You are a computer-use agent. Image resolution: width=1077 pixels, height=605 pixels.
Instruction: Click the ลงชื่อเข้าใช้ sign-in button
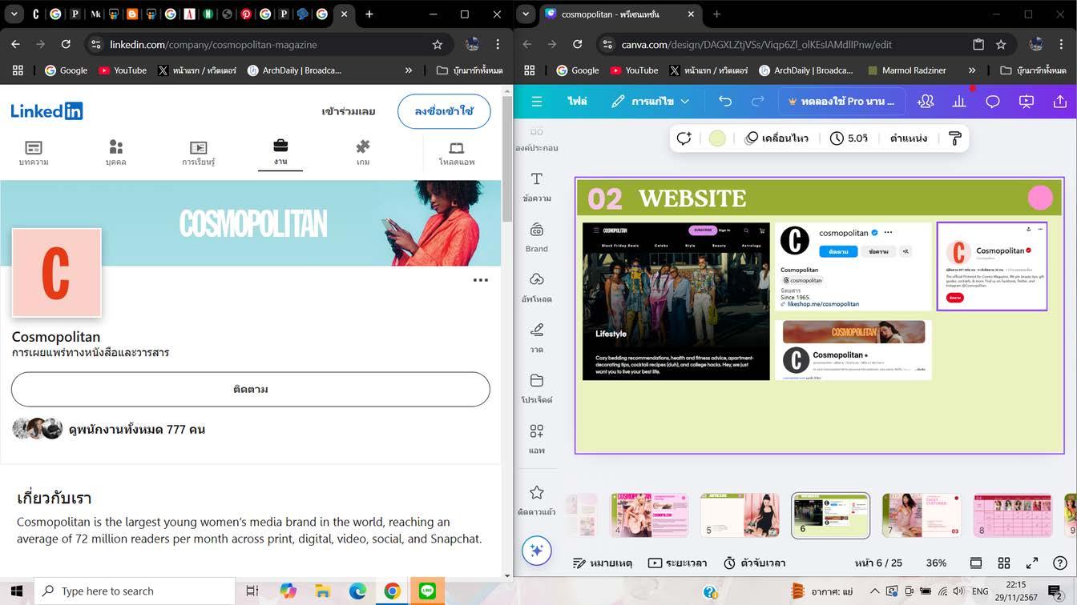(444, 111)
